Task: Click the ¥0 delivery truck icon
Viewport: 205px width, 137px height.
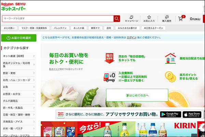Action: click(110, 77)
